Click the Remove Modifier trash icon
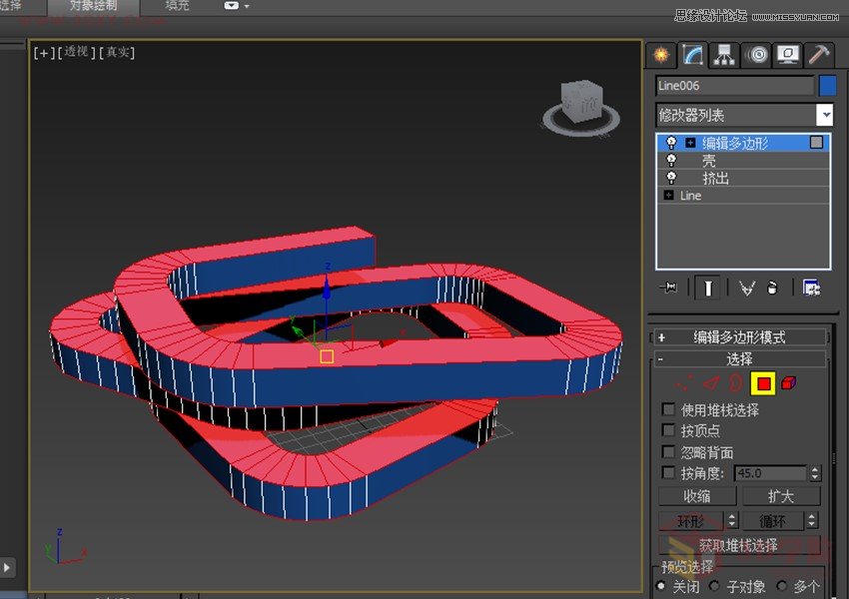The height and width of the screenshot is (599, 849). [x=771, y=289]
